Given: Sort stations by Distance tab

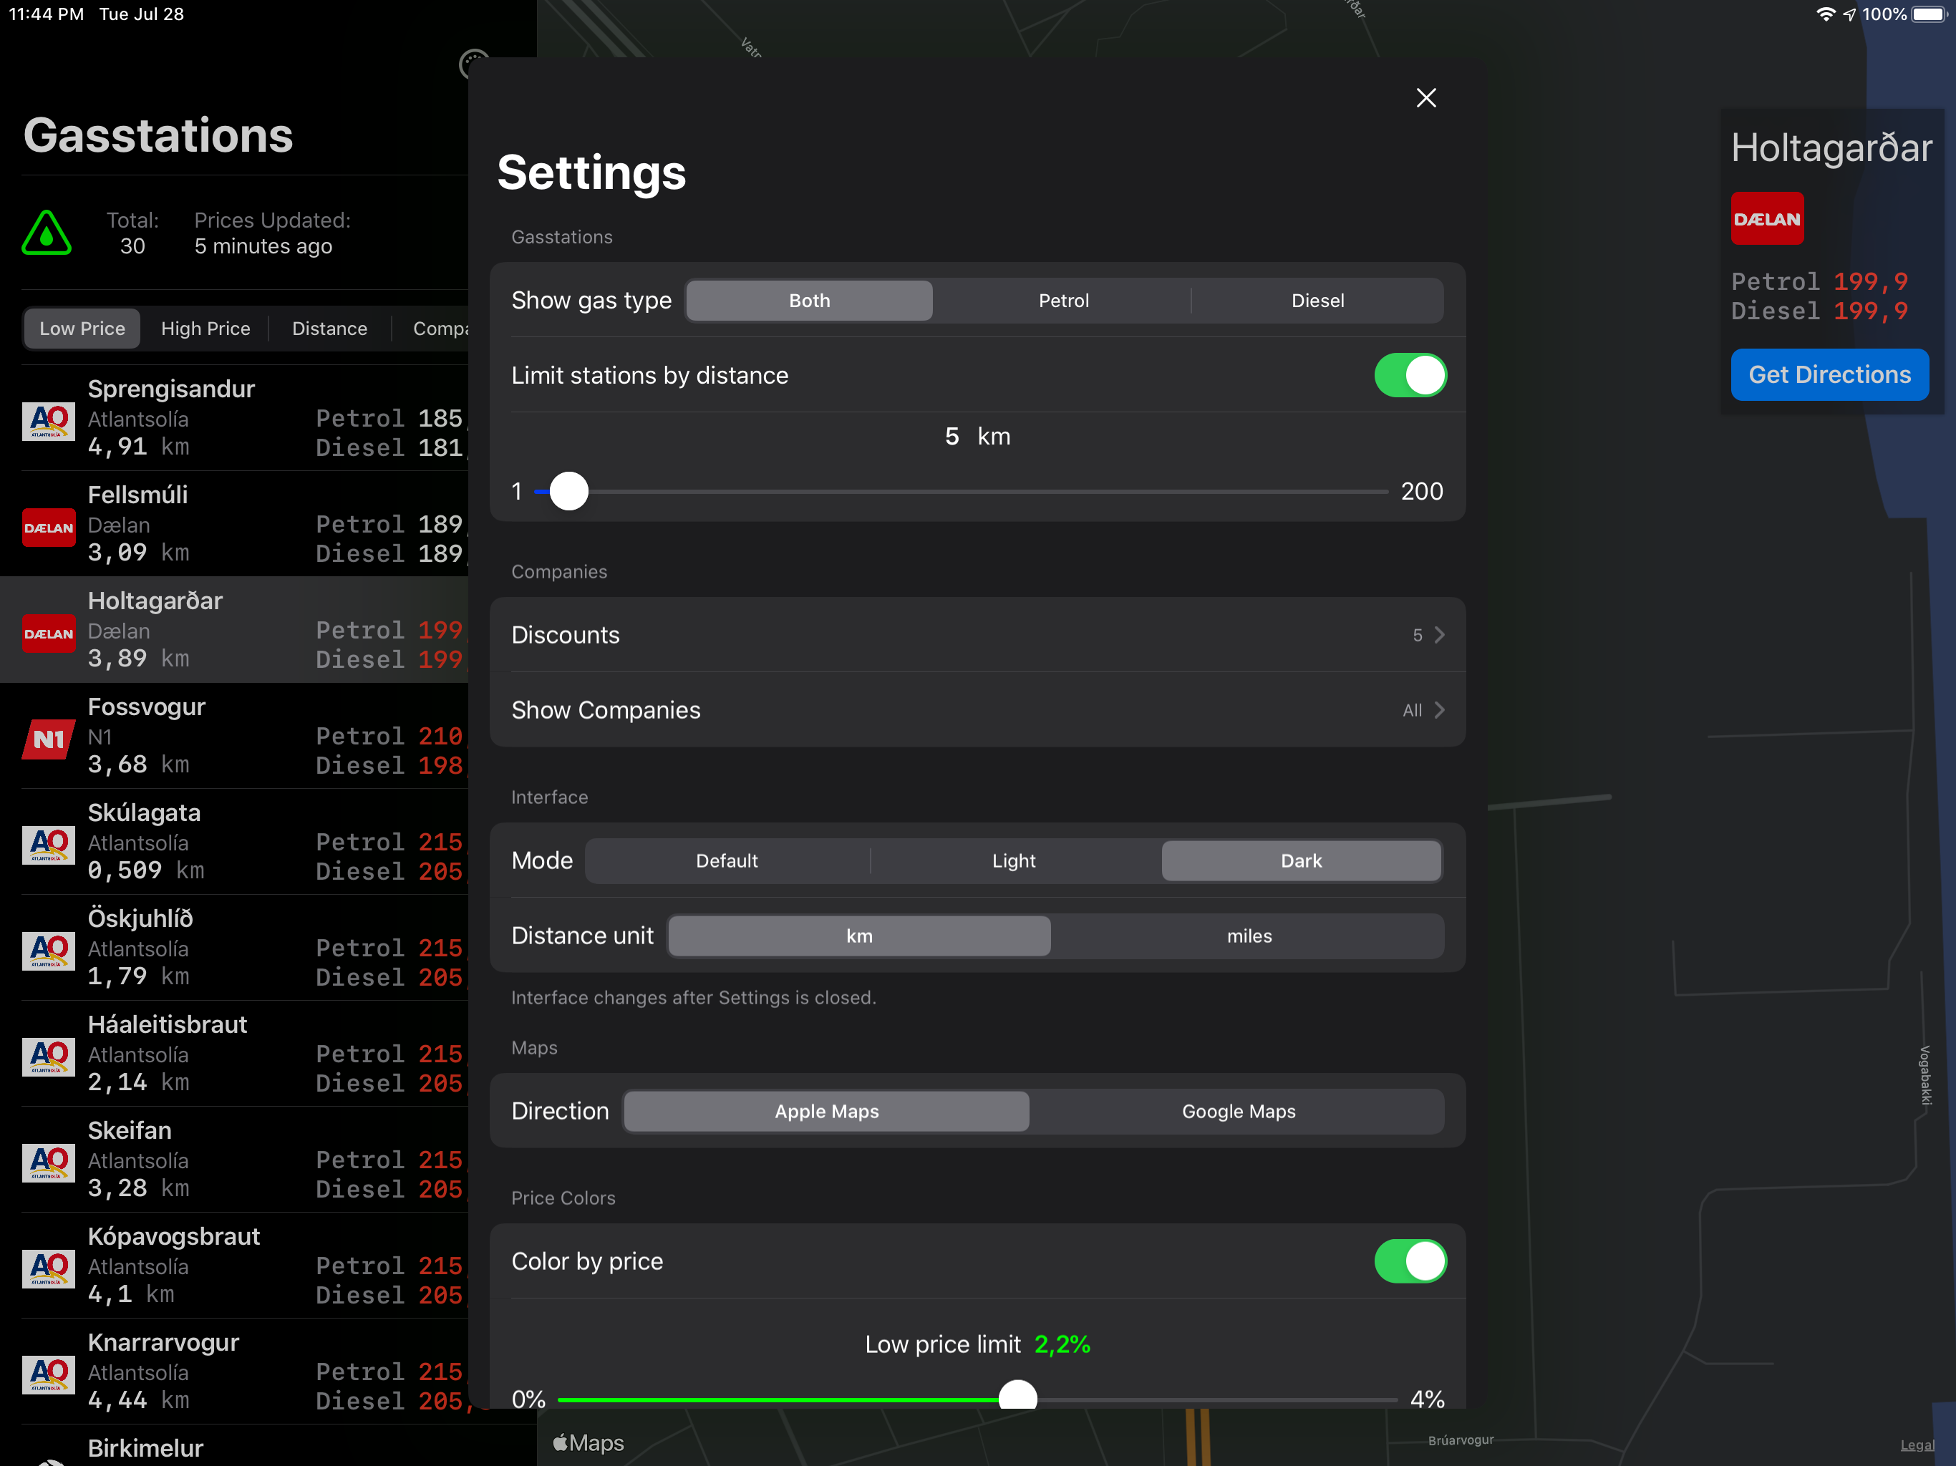Looking at the screenshot, I should [x=329, y=329].
